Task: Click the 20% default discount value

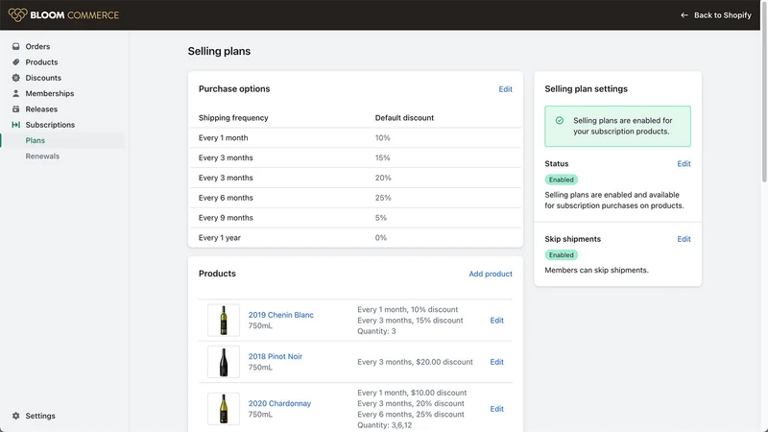Action: (x=383, y=178)
